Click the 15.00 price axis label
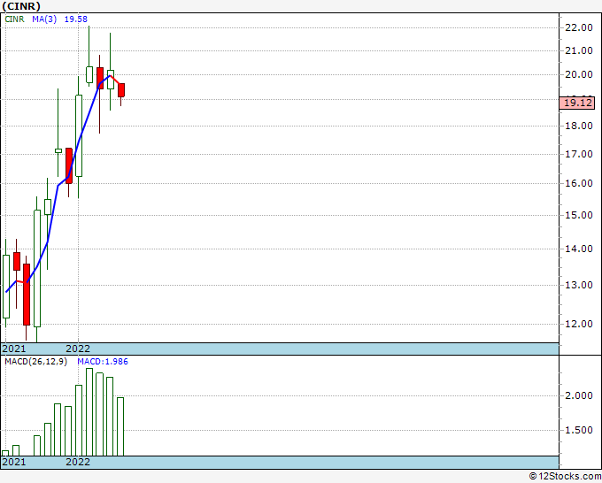This screenshot has width=602, height=483. coord(579,215)
